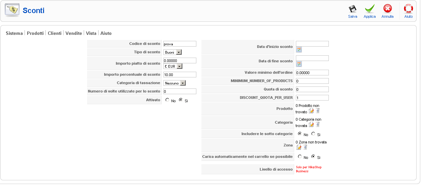
Task: Open the Prodotti menu
Action: pos(35,33)
